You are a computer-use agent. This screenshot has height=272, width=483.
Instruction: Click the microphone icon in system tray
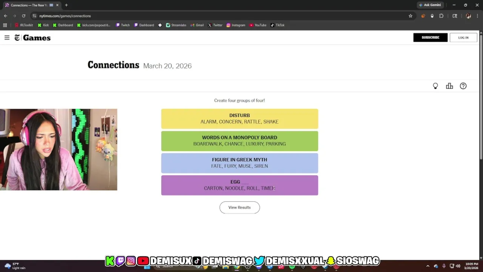[x=444, y=266]
